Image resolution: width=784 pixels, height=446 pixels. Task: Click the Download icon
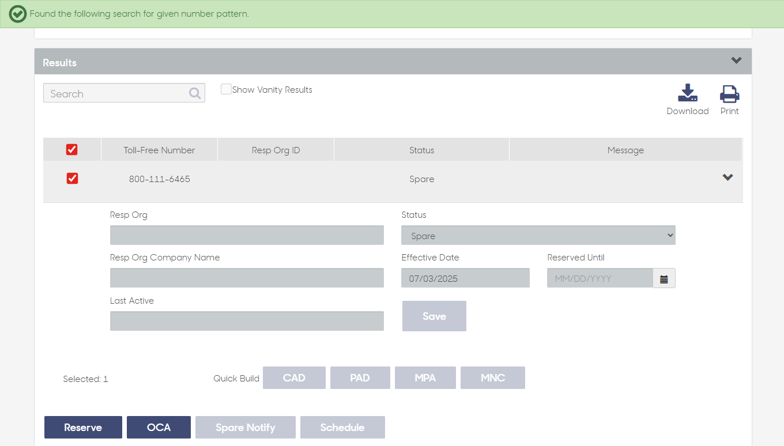[688, 93]
